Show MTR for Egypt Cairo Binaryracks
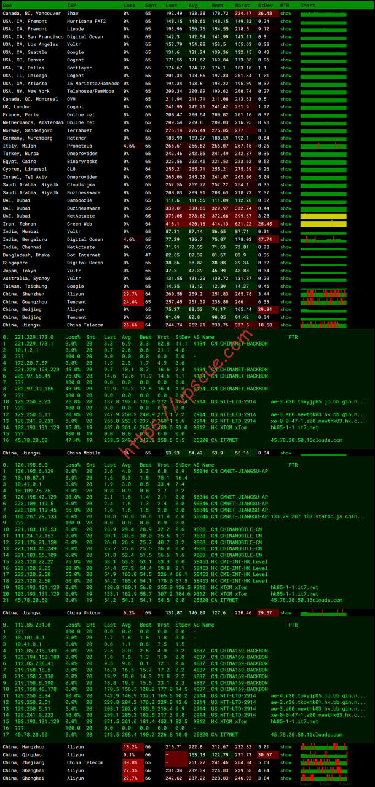 tap(286, 161)
